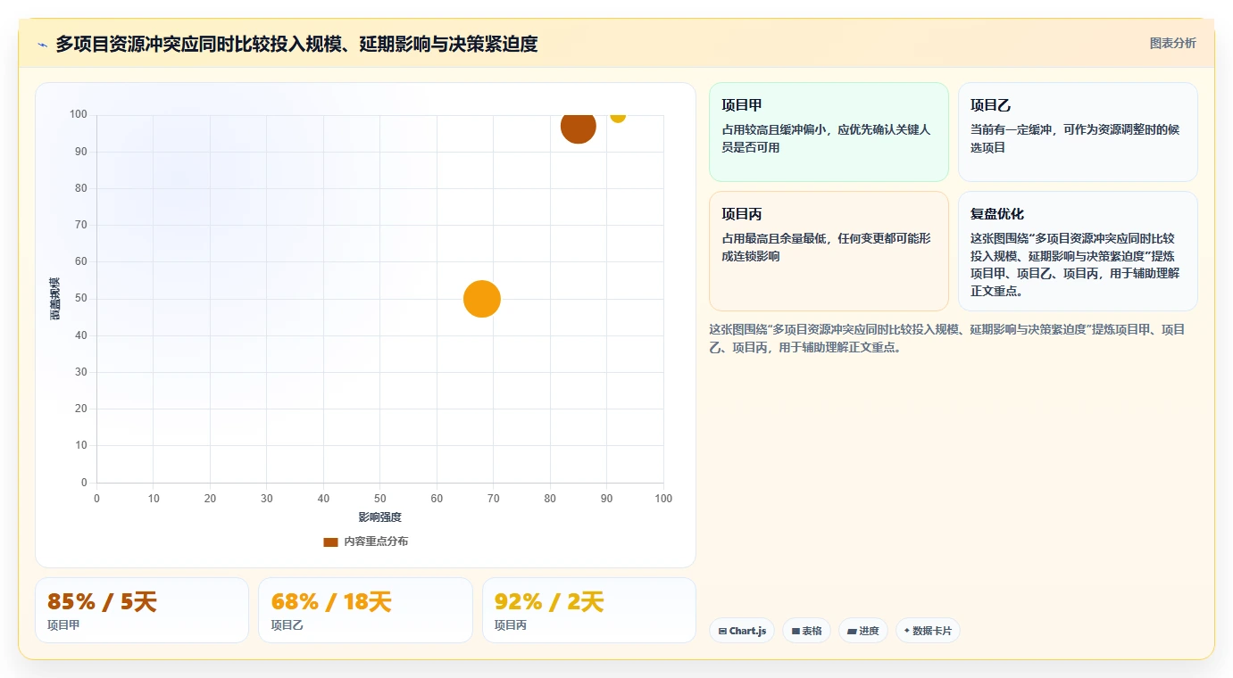Click the main heading 多项目资源冲突应同时比较
The width and height of the screenshot is (1233, 678).
pyautogui.click(x=296, y=44)
